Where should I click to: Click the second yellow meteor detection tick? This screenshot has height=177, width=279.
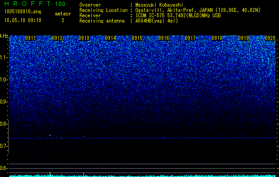point(83,175)
